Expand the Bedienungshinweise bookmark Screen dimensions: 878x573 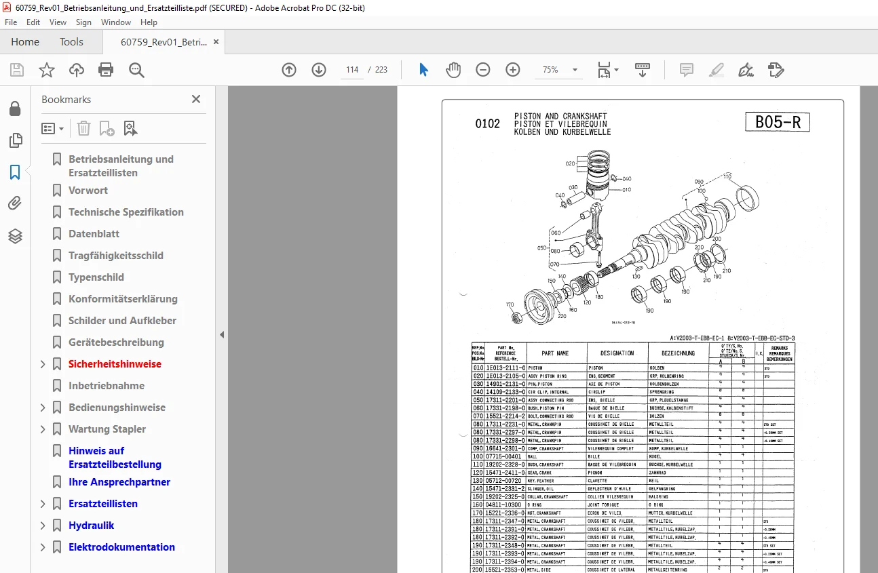tap(43, 408)
